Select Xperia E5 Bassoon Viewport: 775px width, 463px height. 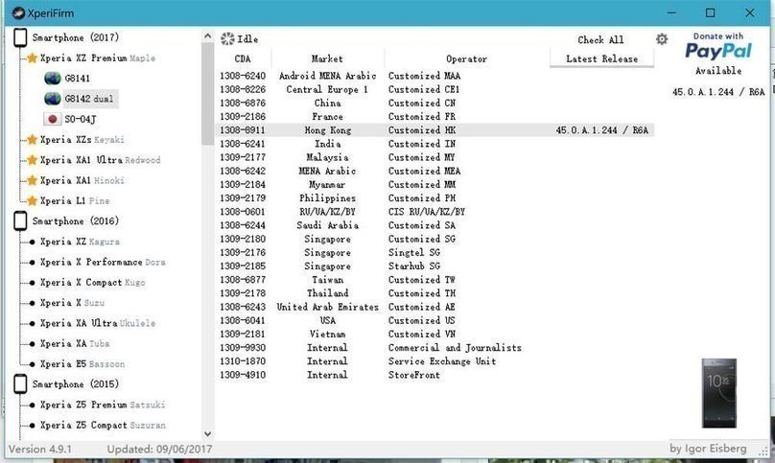(82, 363)
